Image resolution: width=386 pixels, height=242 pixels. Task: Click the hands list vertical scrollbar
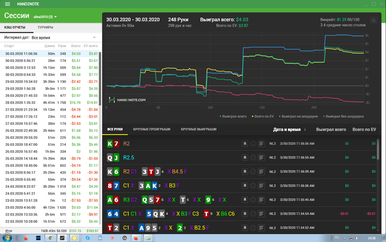pos(378,149)
